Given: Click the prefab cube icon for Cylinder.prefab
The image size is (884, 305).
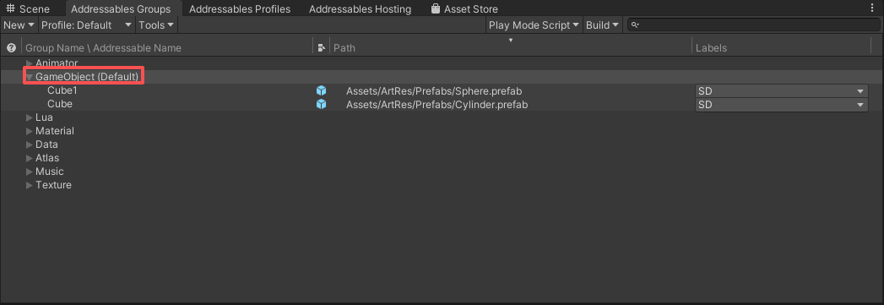Looking at the screenshot, I should [x=322, y=104].
